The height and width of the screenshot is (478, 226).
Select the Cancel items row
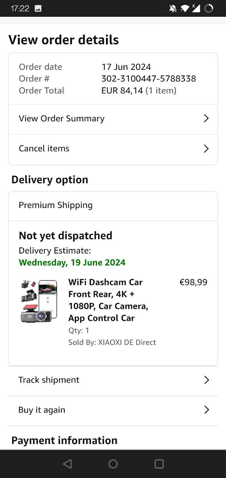click(44, 149)
